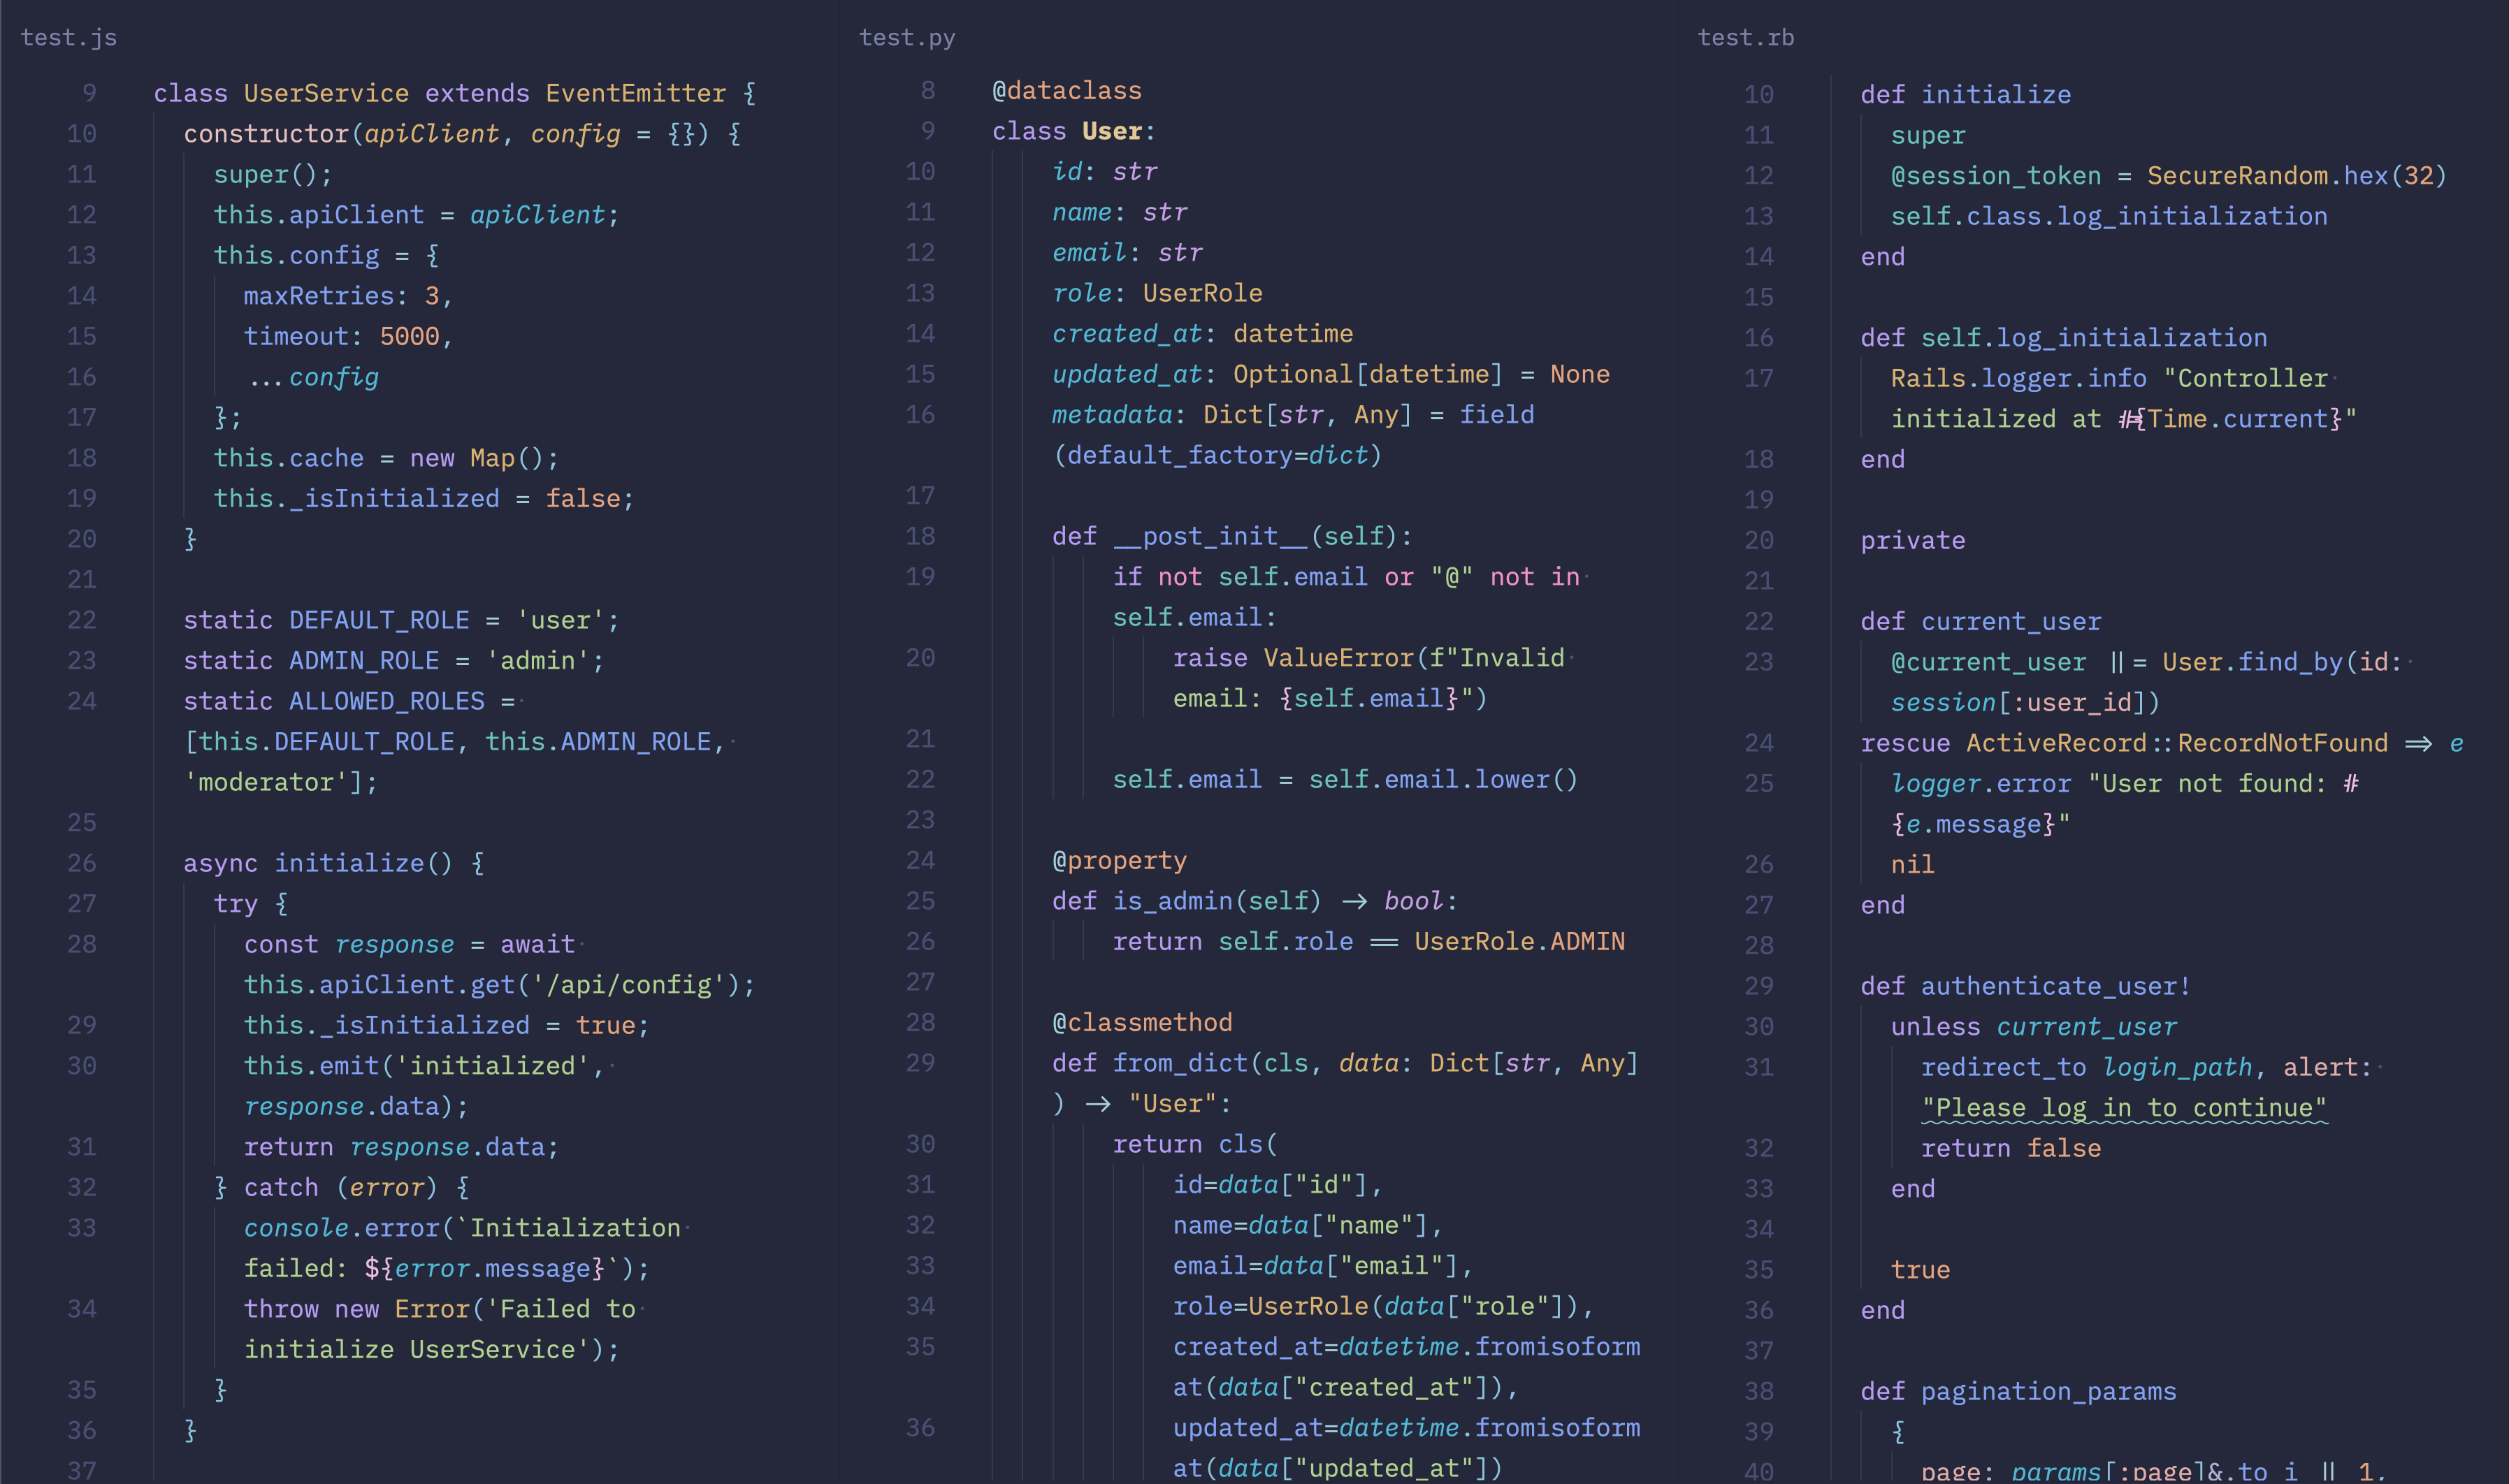Click line number 17 in test.py gutter
This screenshot has height=1484, width=2509.
920,495
